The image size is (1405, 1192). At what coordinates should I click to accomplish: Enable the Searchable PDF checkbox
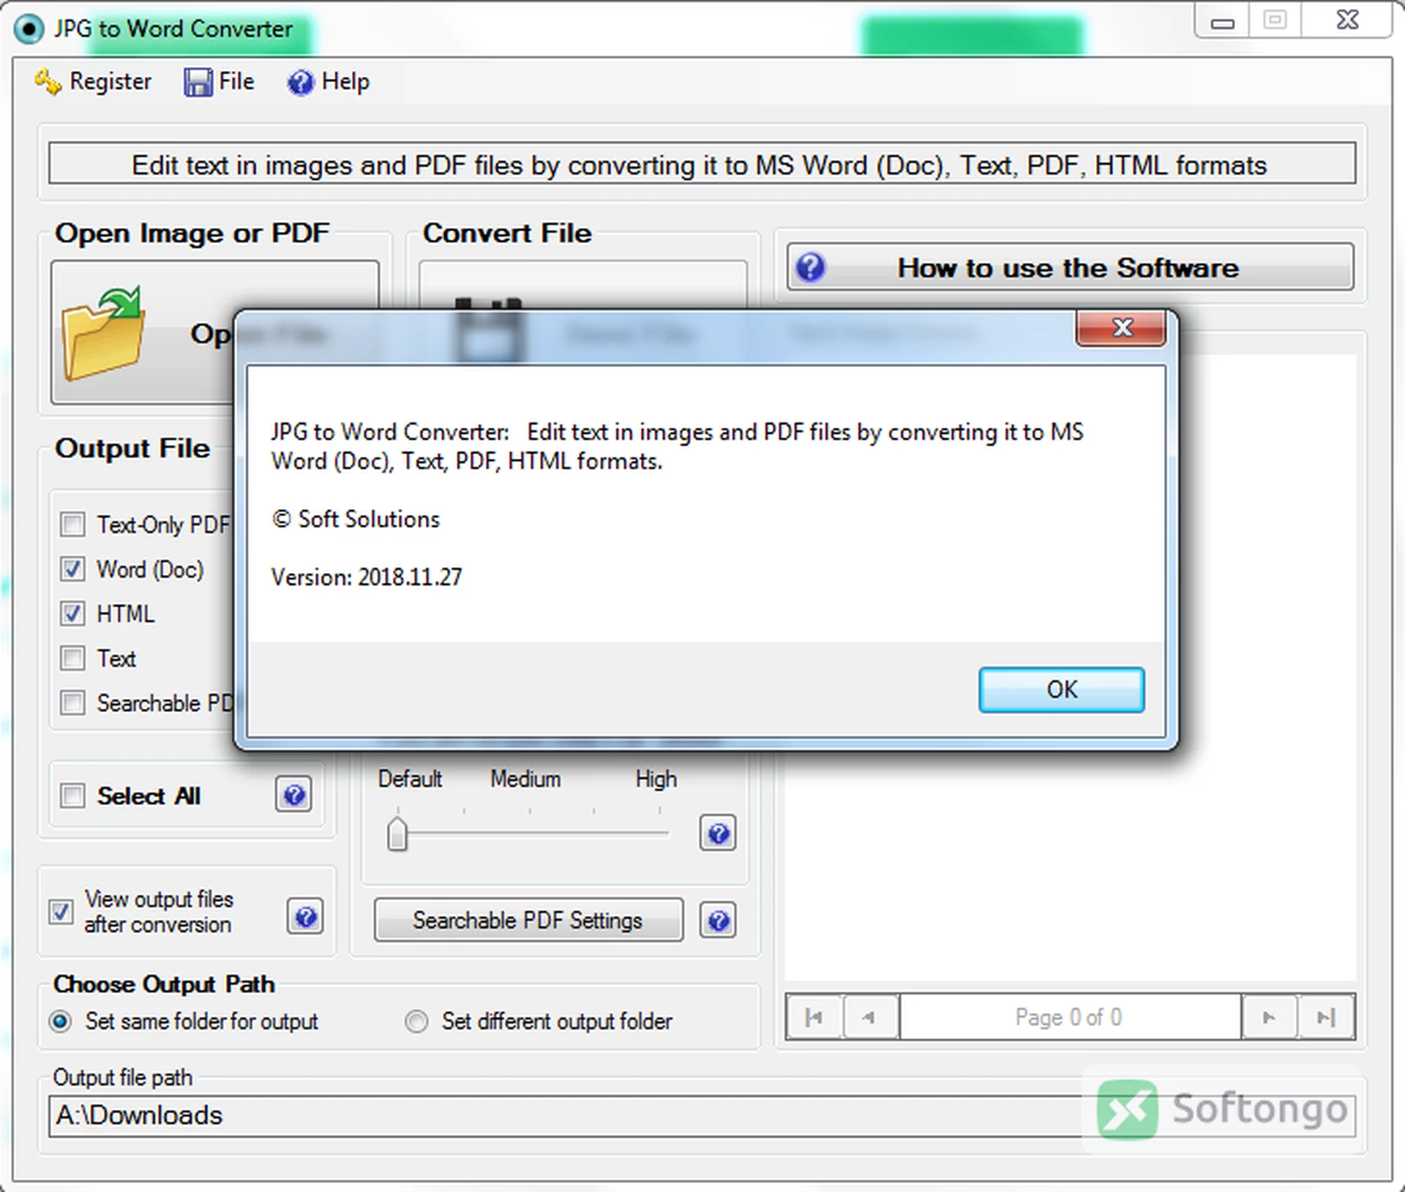pos(72,703)
